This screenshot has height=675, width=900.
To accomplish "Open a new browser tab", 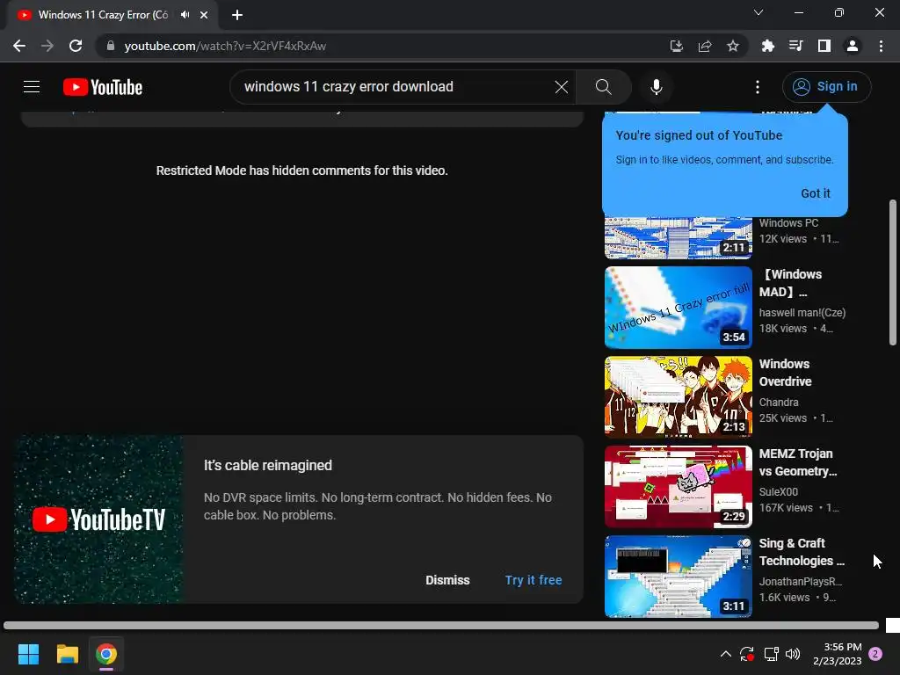I will [x=237, y=15].
